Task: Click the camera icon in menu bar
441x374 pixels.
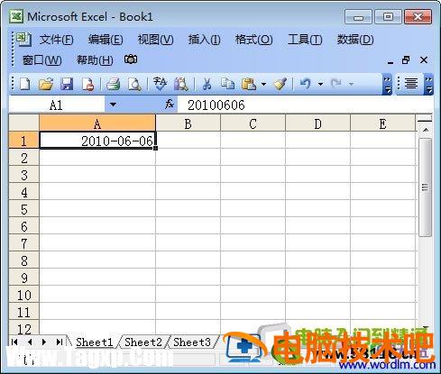Action: tap(131, 59)
